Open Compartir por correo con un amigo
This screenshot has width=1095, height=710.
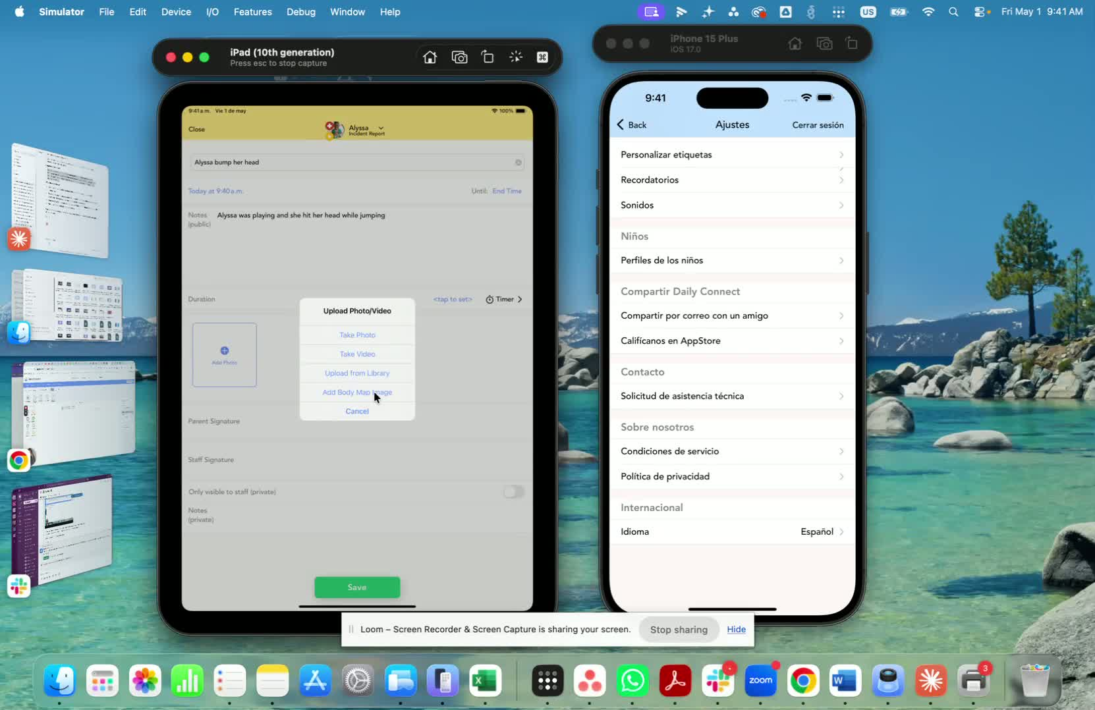732,315
